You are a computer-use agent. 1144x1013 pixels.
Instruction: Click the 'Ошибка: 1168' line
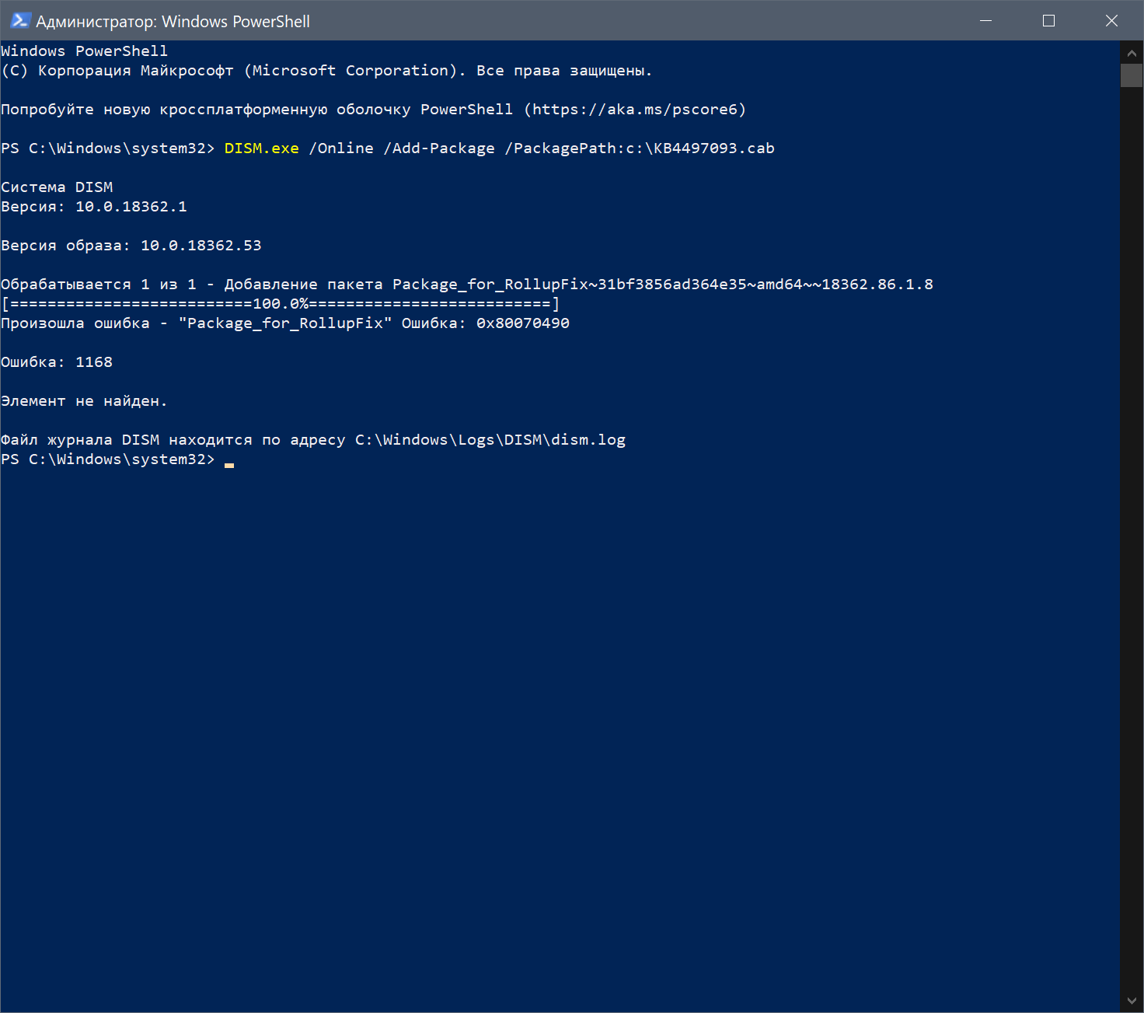click(57, 362)
